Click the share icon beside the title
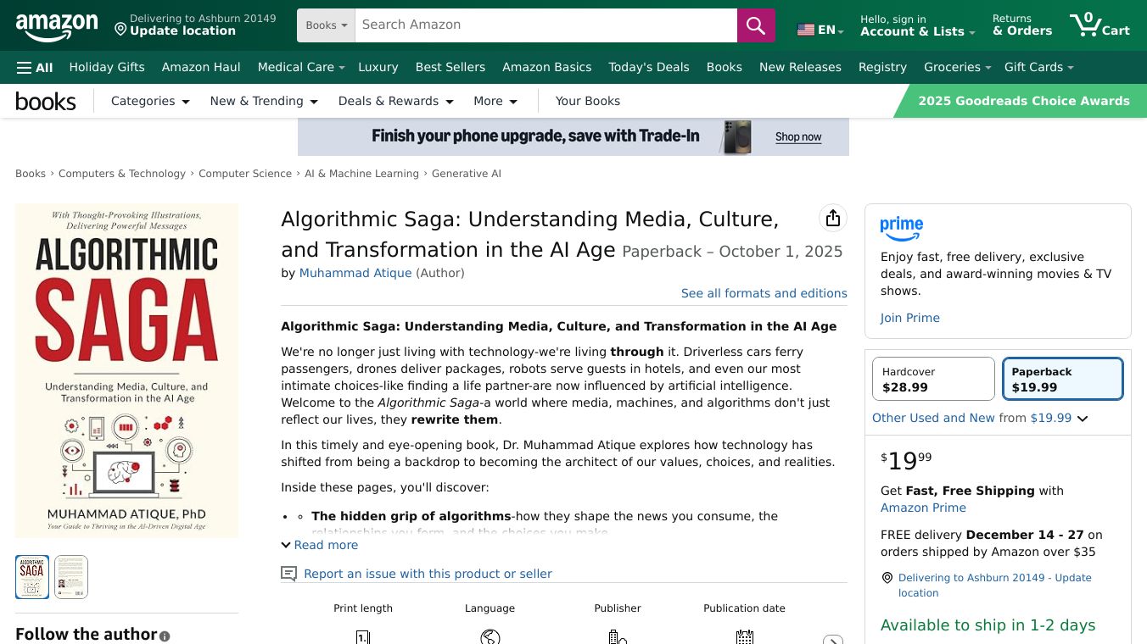The height and width of the screenshot is (644, 1147). [x=833, y=219]
